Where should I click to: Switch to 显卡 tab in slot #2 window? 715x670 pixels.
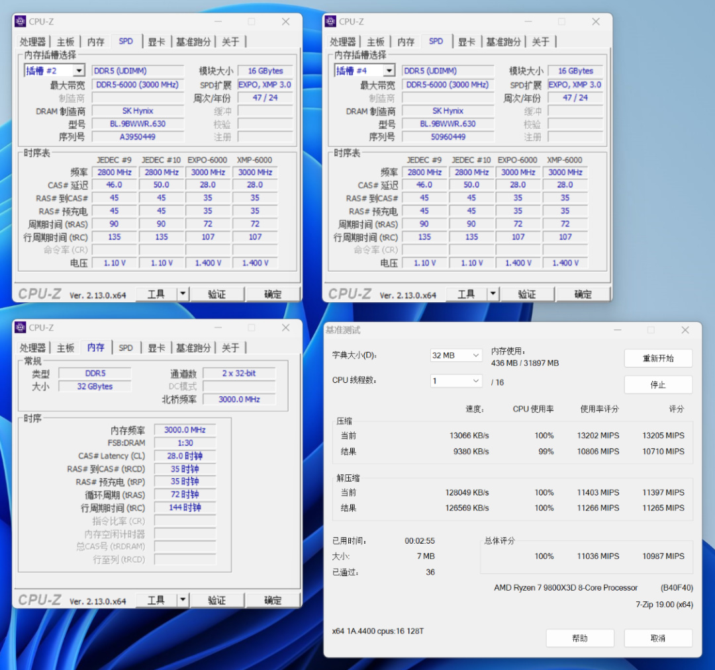156,42
